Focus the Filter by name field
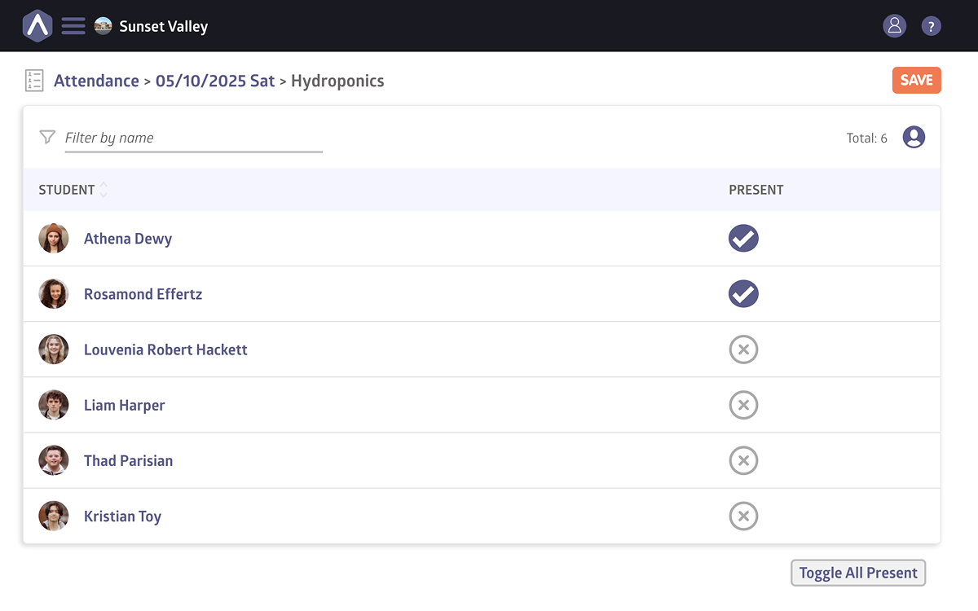The height and width of the screenshot is (611, 978). coord(193,138)
